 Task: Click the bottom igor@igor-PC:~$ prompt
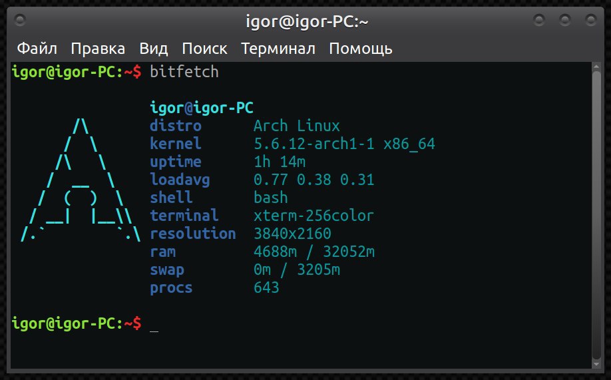click(x=77, y=323)
